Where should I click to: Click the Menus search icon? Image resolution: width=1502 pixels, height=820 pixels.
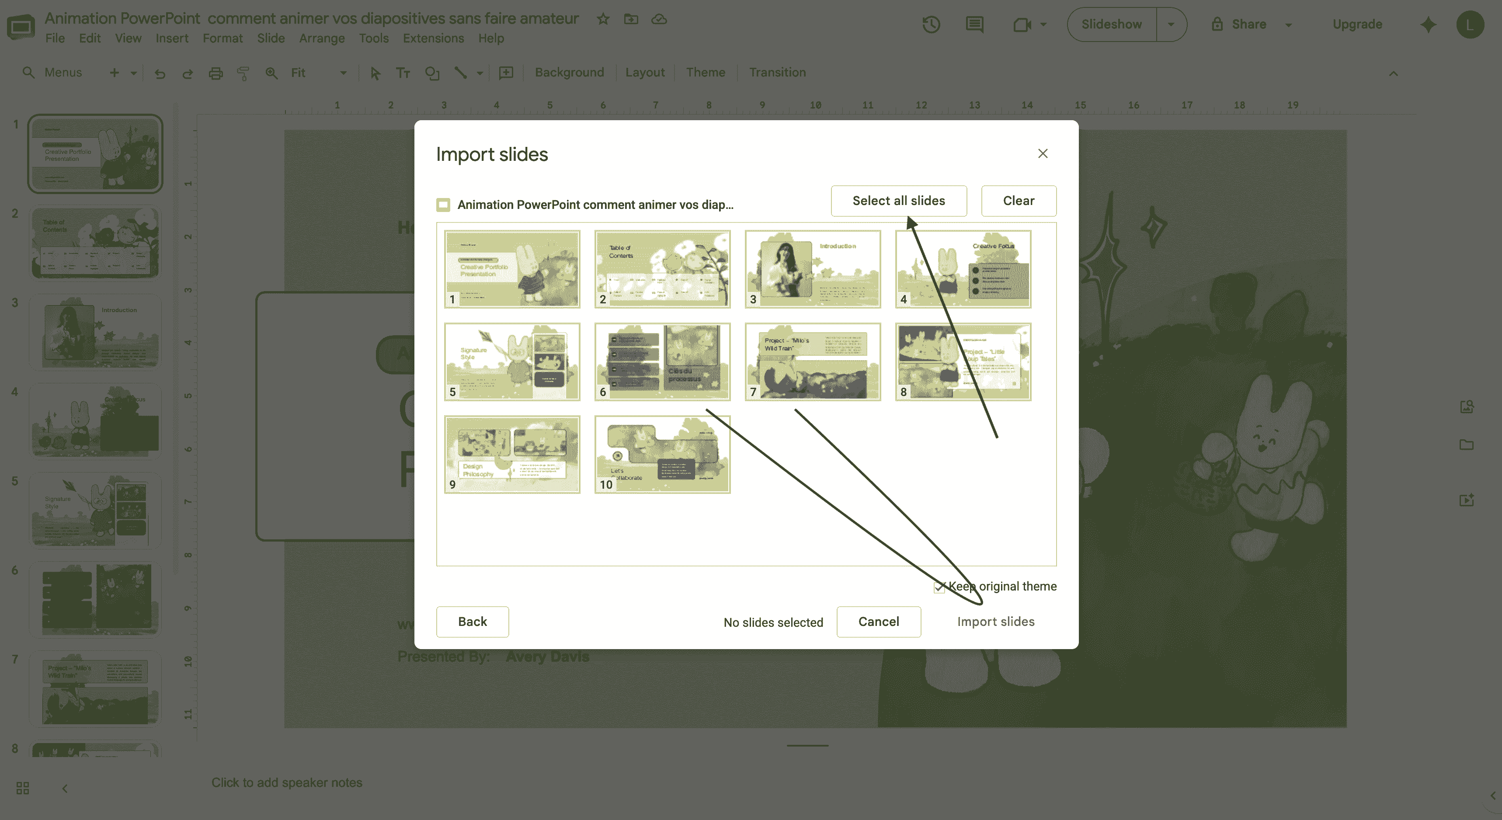click(28, 72)
